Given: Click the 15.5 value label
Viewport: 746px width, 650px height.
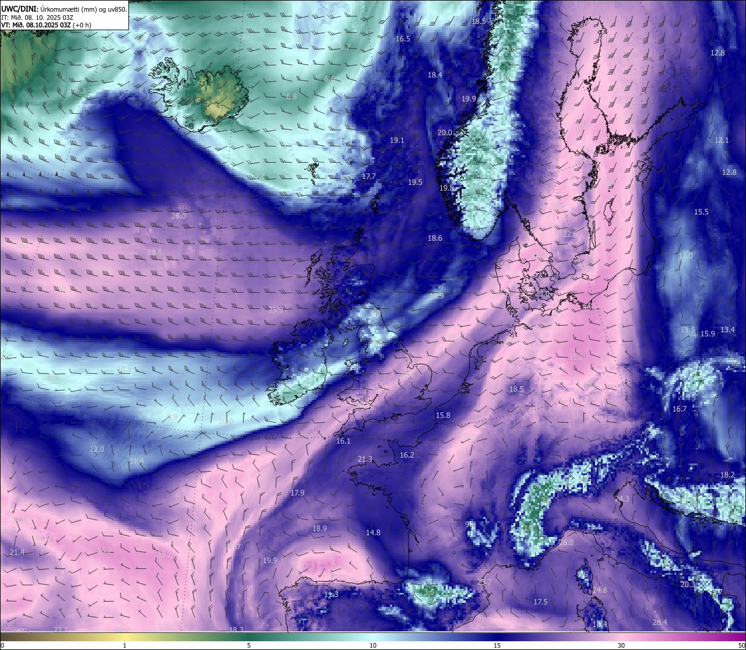Looking at the screenshot, I should tap(701, 212).
